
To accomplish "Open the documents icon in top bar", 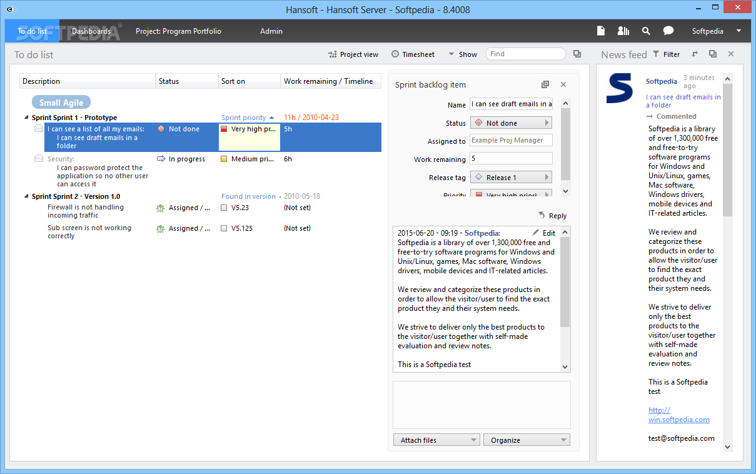I will pyautogui.click(x=600, y=31).
